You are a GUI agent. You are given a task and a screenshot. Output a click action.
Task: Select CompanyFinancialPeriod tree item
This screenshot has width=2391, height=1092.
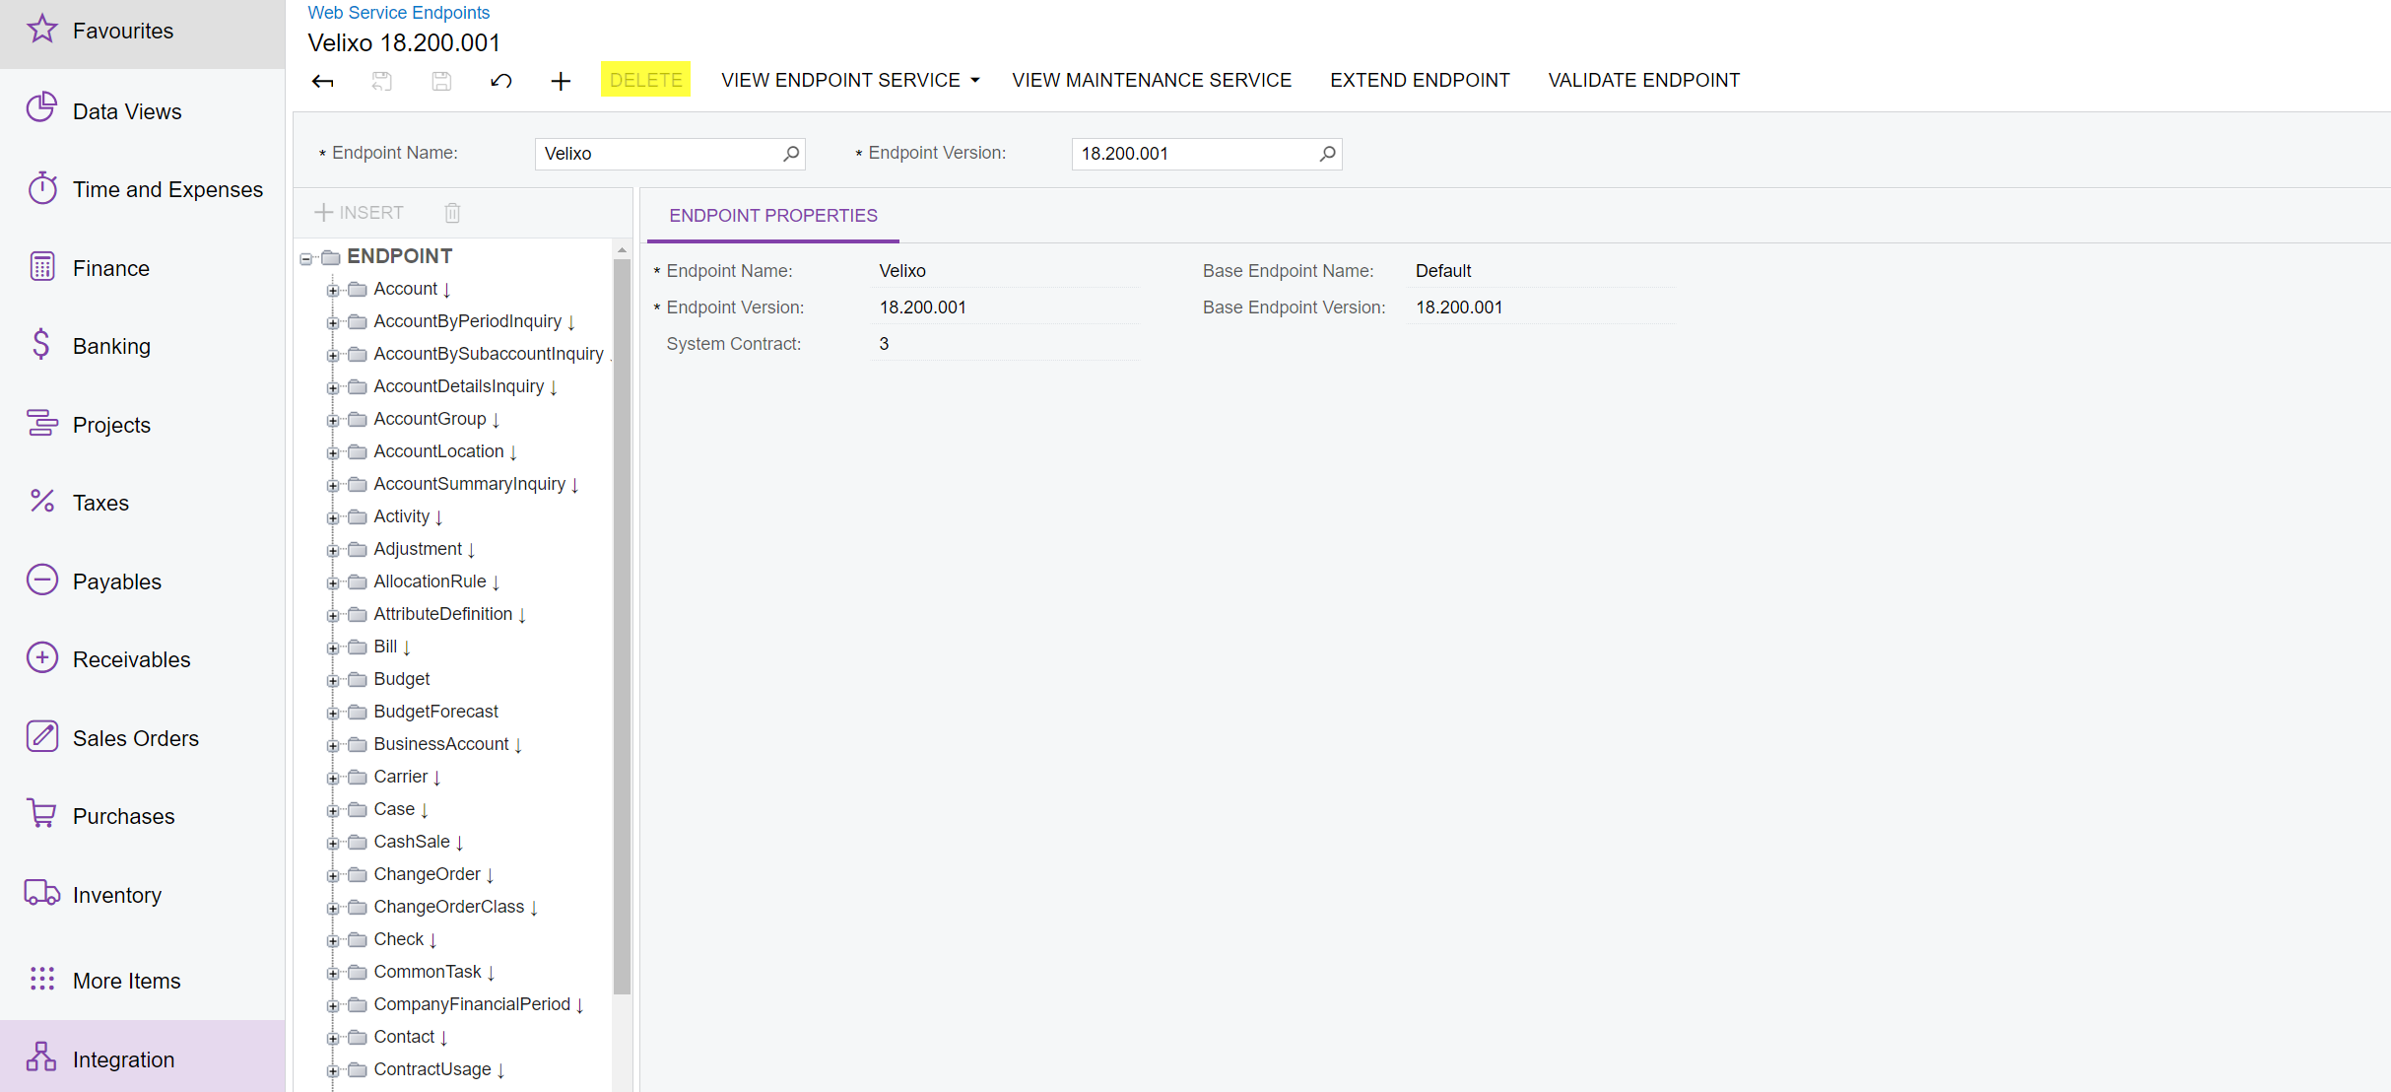coord(472,1004)
